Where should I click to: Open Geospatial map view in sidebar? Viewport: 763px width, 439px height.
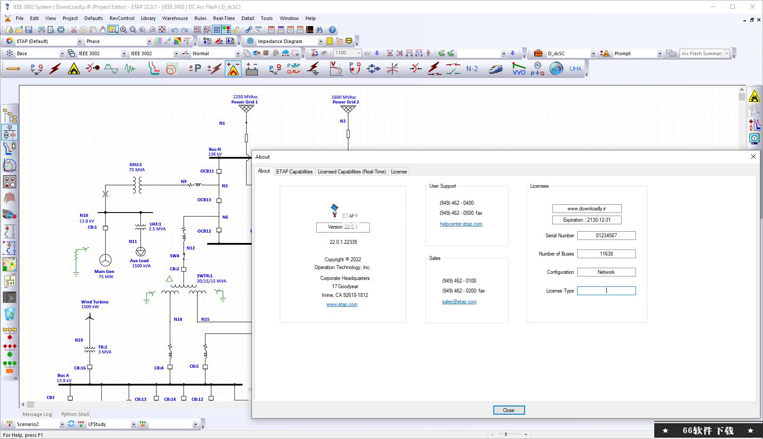(10, 264)
